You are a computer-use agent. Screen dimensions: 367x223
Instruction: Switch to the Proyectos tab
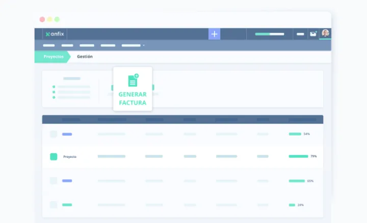click(x=53, y=57)
